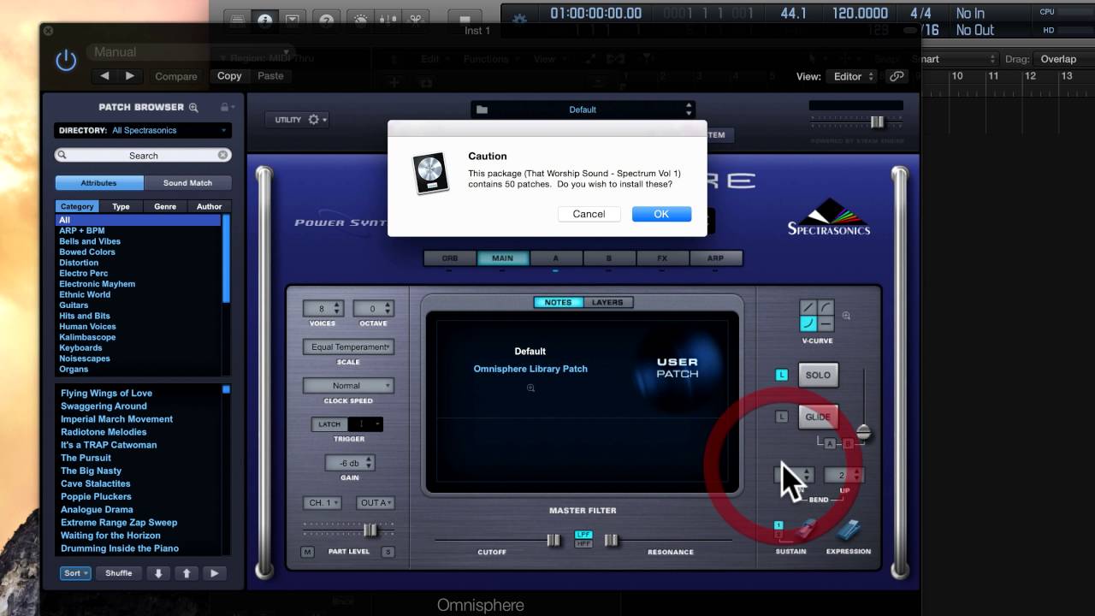Image resolution: width=1095 pixels, height=616 pixels.
Task: Toggle glide layer B button
Action: (x=848, y=443)
